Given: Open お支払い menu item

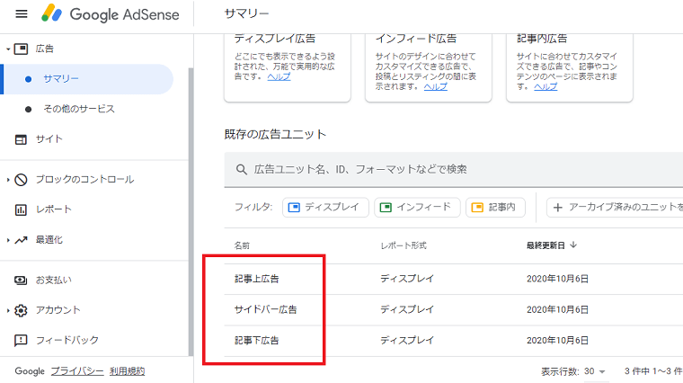Looking at the screenshot, I should pyautogui.click(x=53, y=281).
